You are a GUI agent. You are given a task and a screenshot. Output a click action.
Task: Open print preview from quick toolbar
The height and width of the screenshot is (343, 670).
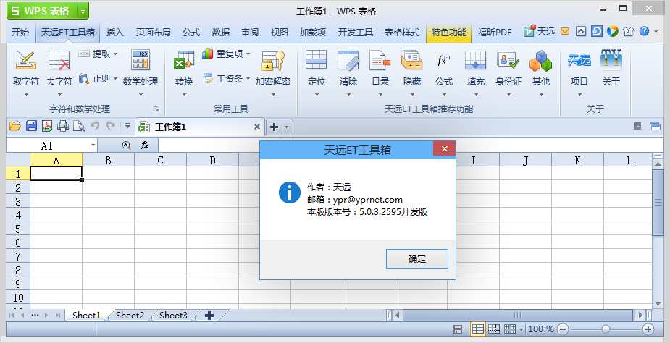click(79, 126)
